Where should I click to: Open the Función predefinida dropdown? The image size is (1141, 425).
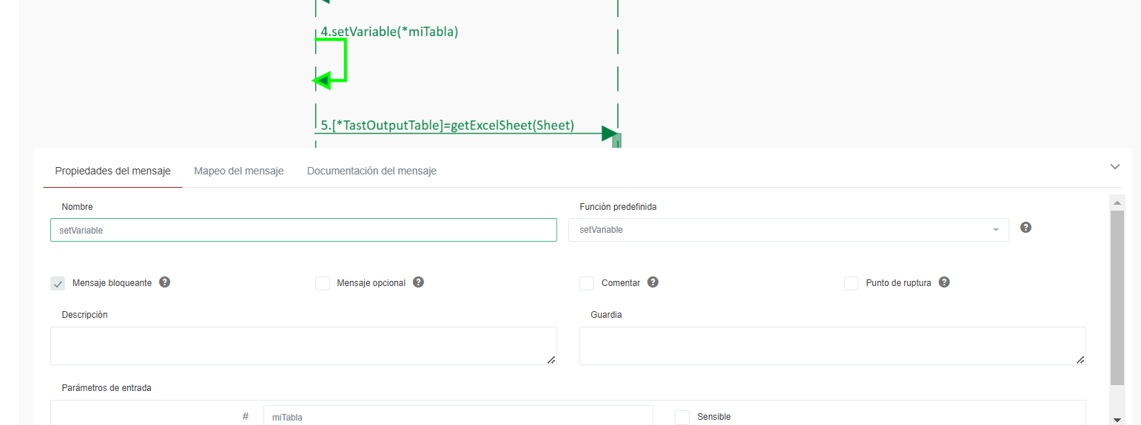point(788,230)
